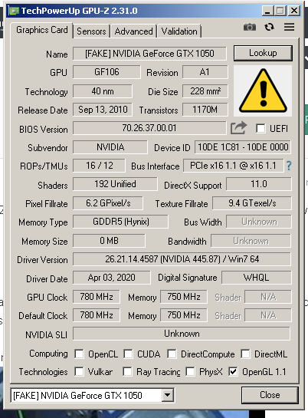The width and height of the screenshot is (308, 418).
Task: Click the Bus Interface question mark icon
Action: [289, 166]
